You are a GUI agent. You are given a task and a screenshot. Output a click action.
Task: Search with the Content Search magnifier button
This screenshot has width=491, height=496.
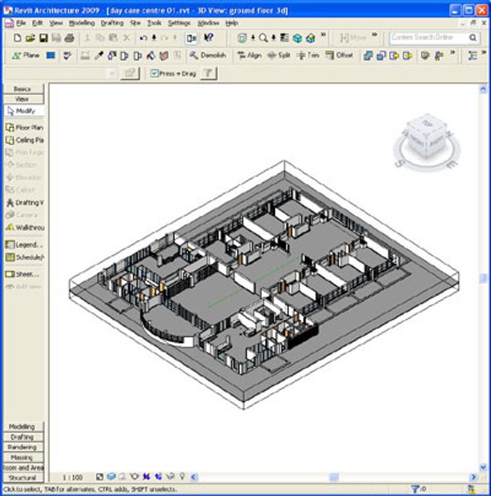(x=473, y=38)
